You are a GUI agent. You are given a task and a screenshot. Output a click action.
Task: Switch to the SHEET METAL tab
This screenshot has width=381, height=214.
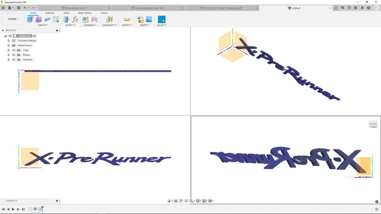tap(85, 13)
